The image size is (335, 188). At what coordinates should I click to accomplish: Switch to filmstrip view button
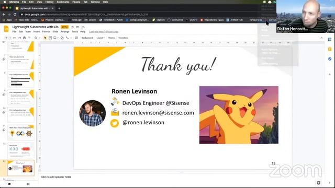9,184
